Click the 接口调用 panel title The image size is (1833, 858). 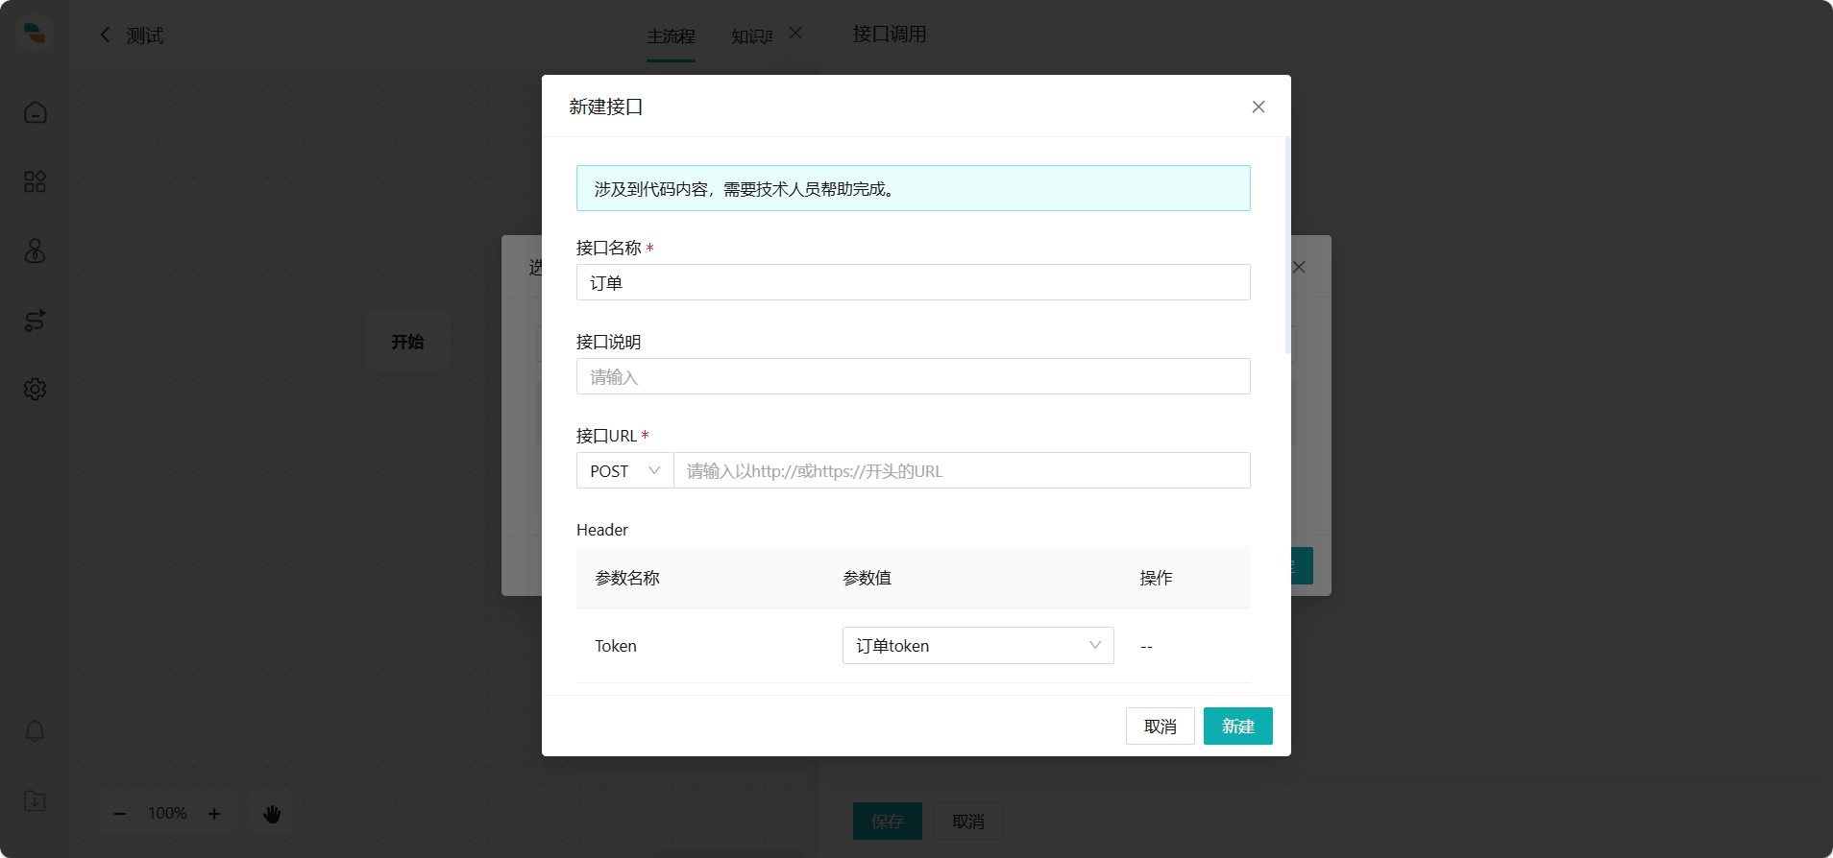point(890,34)
